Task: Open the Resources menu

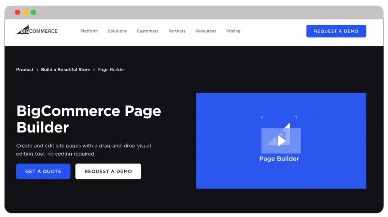Action: click(x=206, y=31)
